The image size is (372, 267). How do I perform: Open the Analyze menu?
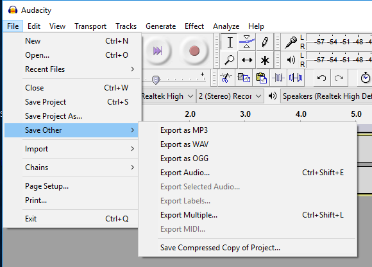(226, 26)
